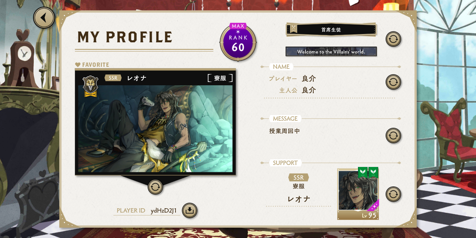
Task: Change favorite card via refresh icon
Action: click(155, 187)
